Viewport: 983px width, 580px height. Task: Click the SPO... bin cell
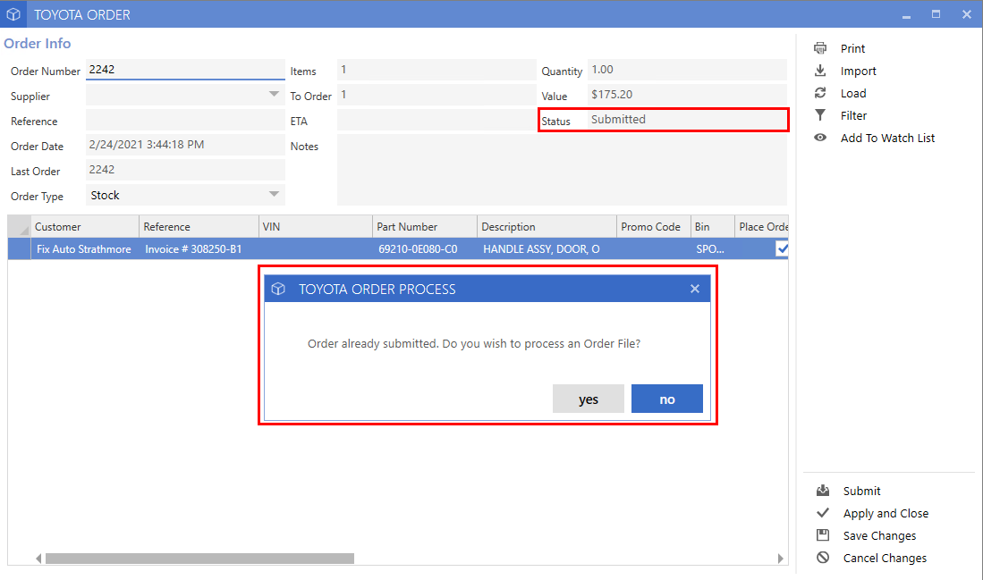pos(712,248)
